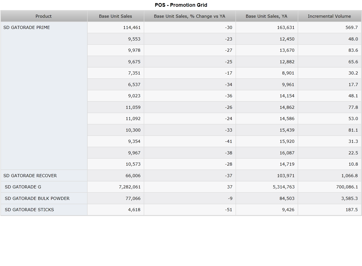
Task: Click the 9,675 base unit sales cell
Action: (116, 62)
